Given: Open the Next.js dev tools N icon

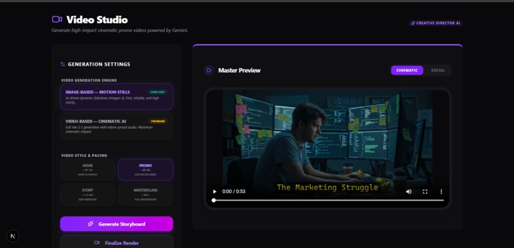Looking at the screenshot, I should tap(13, 236).
